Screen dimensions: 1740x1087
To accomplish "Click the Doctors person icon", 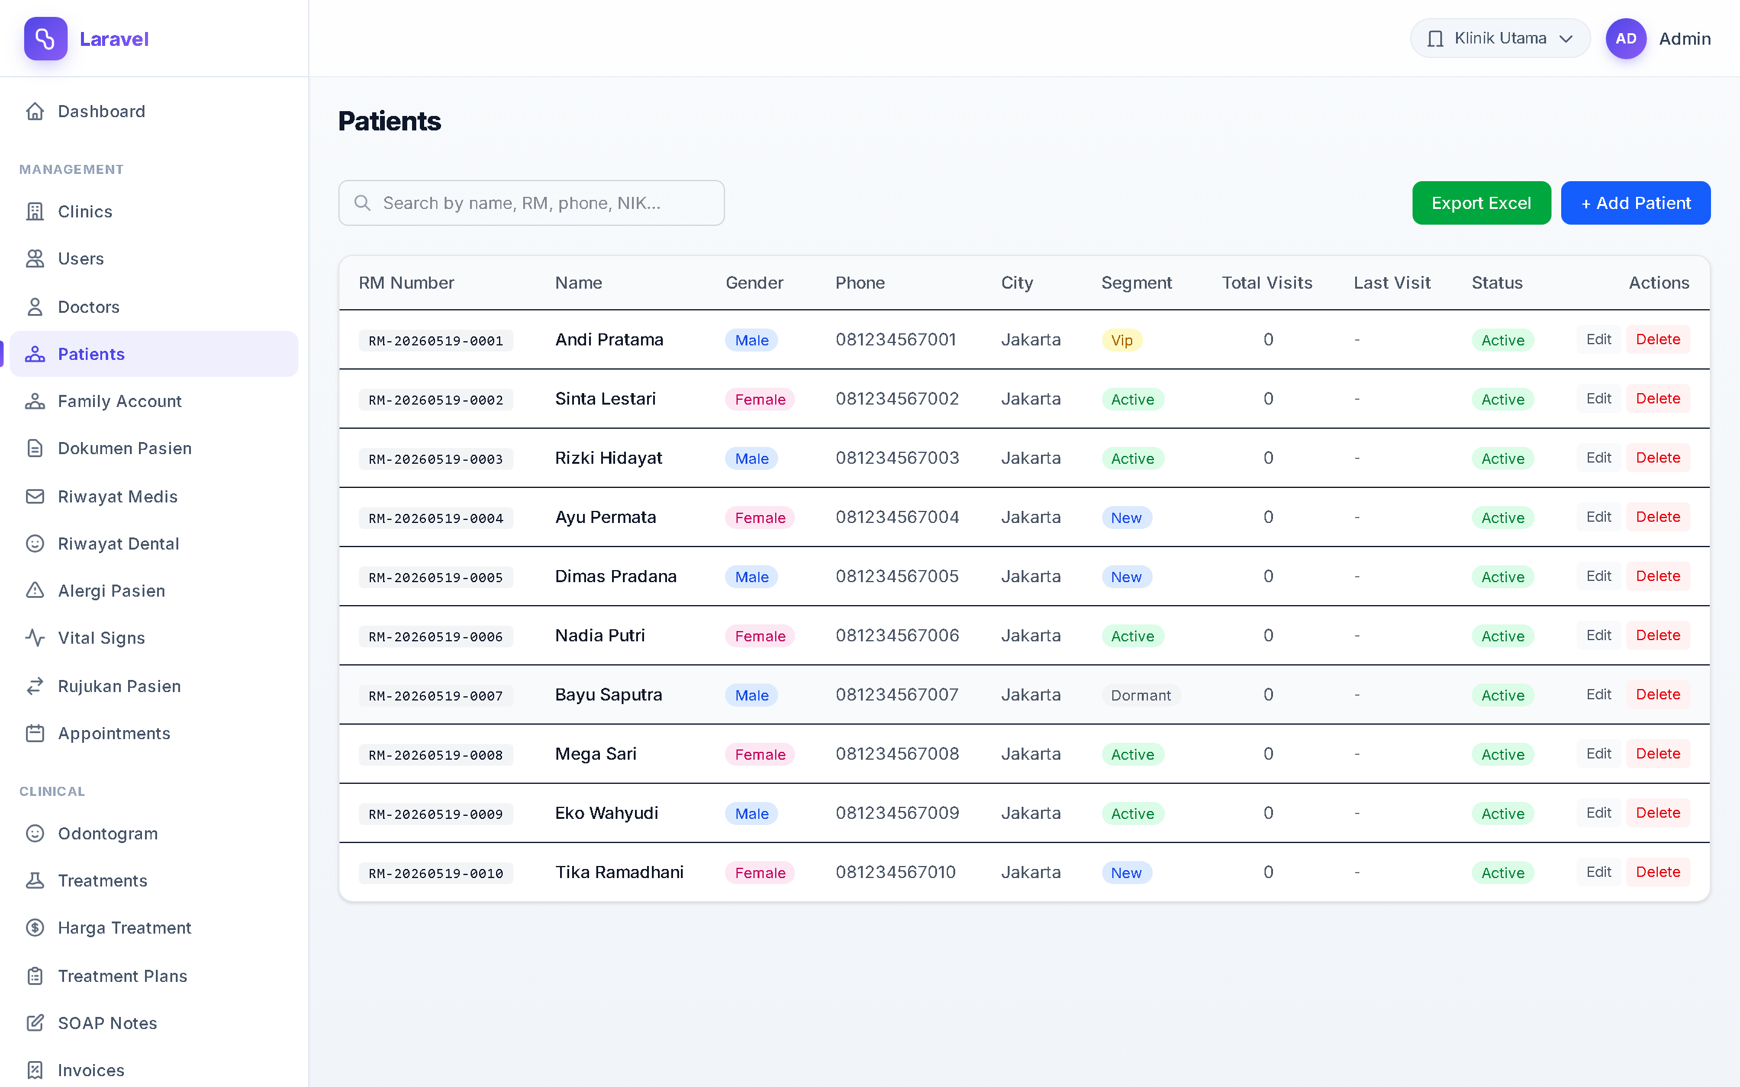I will 35,307.
